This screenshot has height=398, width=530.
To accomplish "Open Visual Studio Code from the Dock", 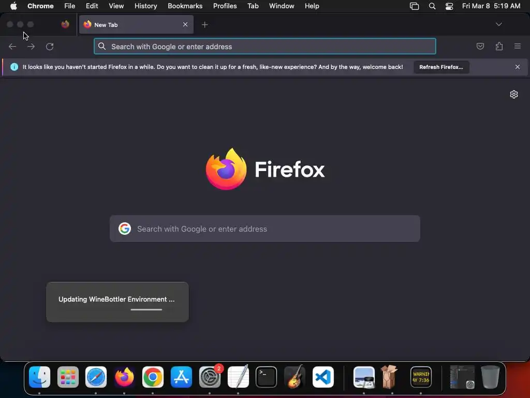I will pyautogui.click(x=323, y=377).
